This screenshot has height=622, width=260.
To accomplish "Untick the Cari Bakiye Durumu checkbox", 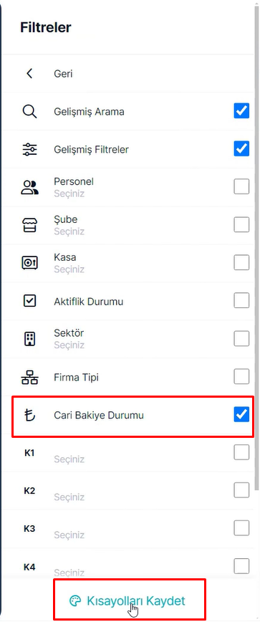I will [x=241, y=414].
